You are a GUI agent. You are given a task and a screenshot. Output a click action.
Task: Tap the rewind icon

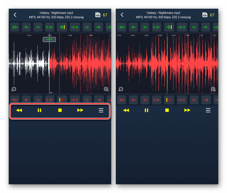pos(19,110)
